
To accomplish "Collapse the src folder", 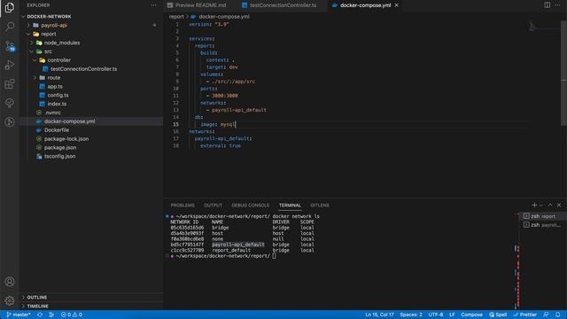I will [32, 51].
